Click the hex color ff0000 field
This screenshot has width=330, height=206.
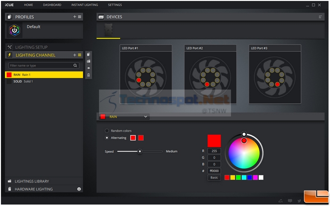coord(214,171)
